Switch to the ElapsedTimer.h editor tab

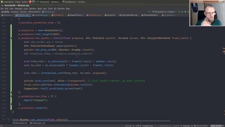point(76,15)
